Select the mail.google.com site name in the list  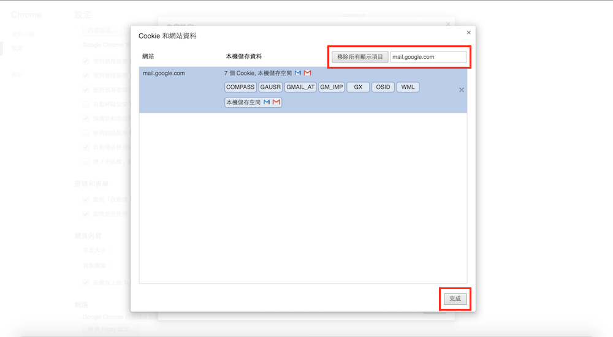point(164,73)
